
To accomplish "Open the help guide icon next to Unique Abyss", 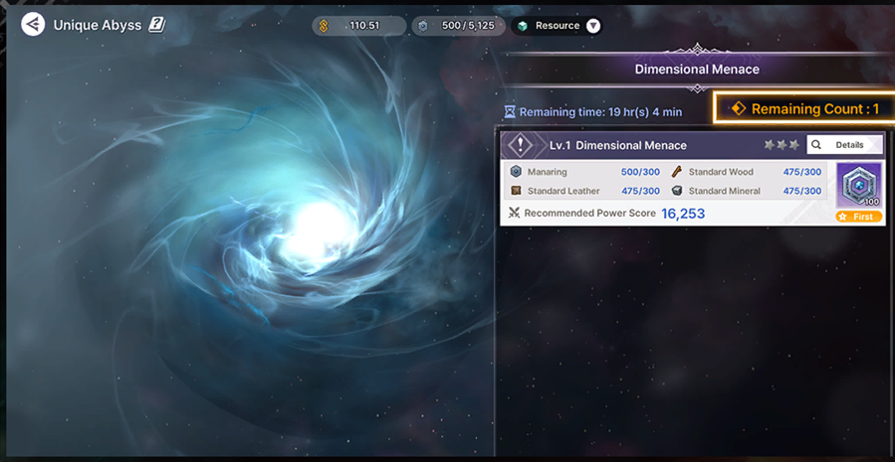I will [x=156, y=24].
